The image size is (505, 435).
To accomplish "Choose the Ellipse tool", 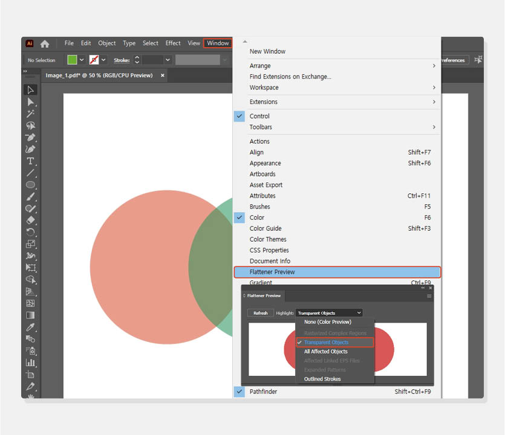I will click(x=31, y=185).
